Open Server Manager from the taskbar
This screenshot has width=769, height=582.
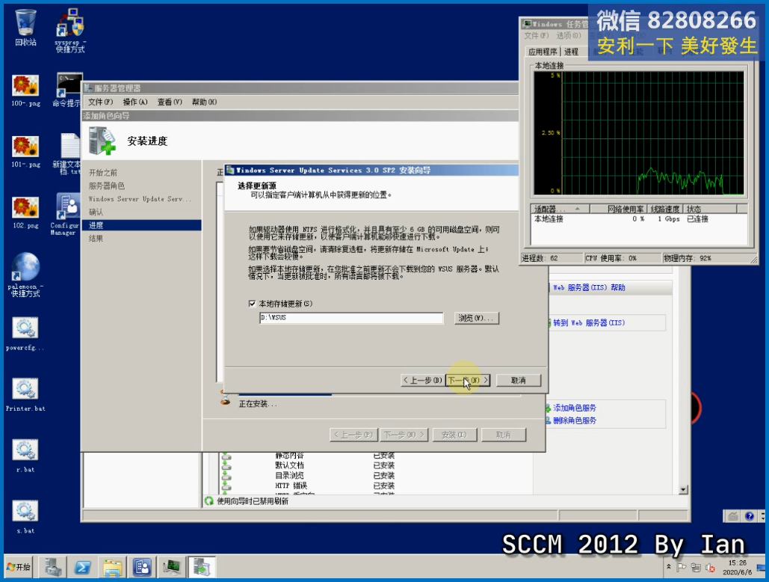[x=52, y=567]
